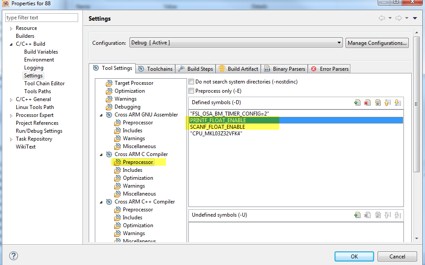Select Preprocessor under Cross ARM C Compiler
This screenshot has width=425, height=265.
[x=138, y=162]
